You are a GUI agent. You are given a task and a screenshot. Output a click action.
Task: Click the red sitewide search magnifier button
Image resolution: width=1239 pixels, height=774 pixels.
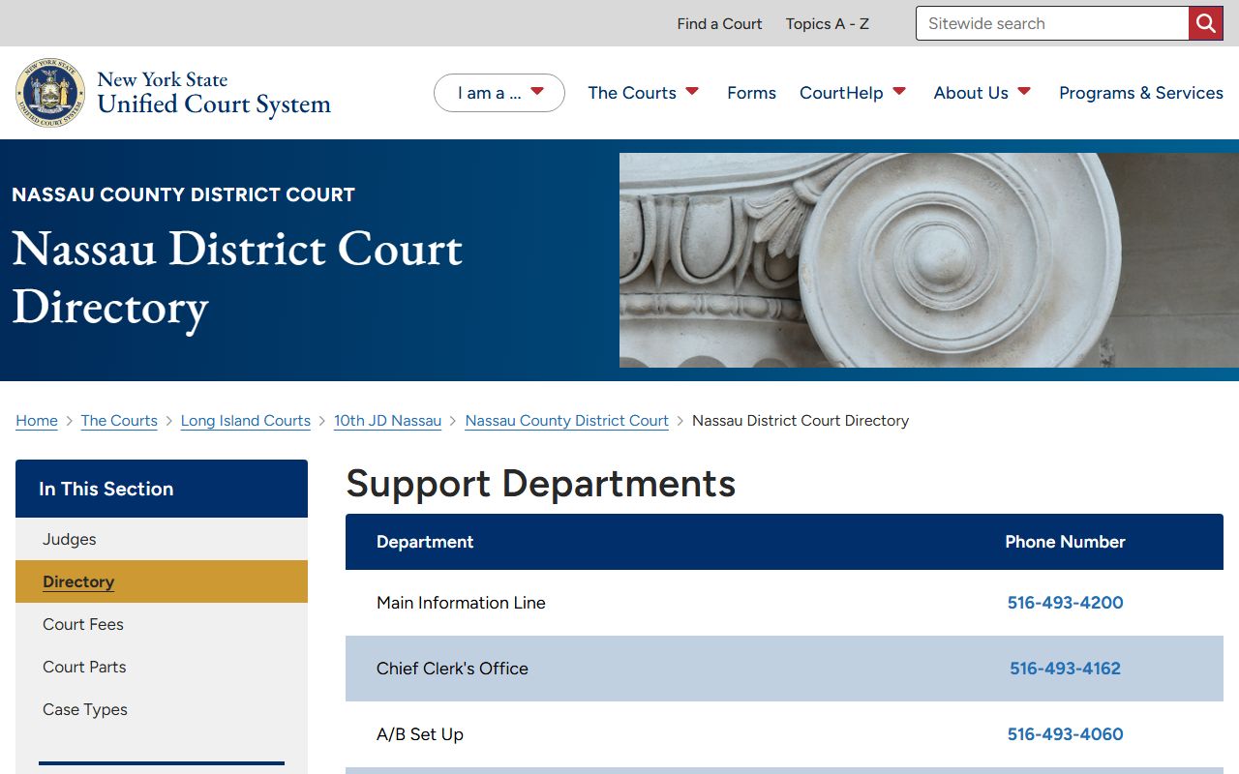(x=1206, y=23)
